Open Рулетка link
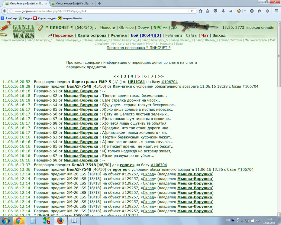281x225 pixels. [x=118, y=35]
